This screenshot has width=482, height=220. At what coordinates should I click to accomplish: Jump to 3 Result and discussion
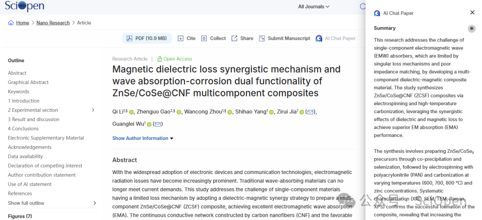[x=33, y=119]
